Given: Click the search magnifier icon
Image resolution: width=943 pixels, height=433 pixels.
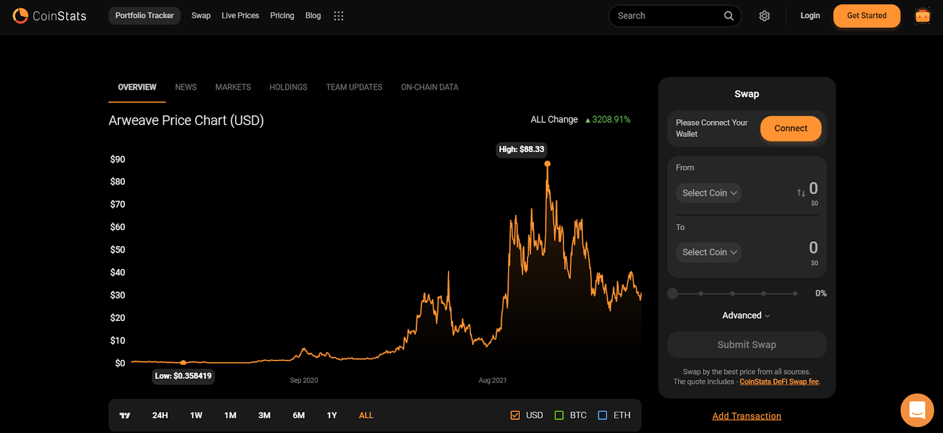Looking at the screenshot, I should (728, 16).
